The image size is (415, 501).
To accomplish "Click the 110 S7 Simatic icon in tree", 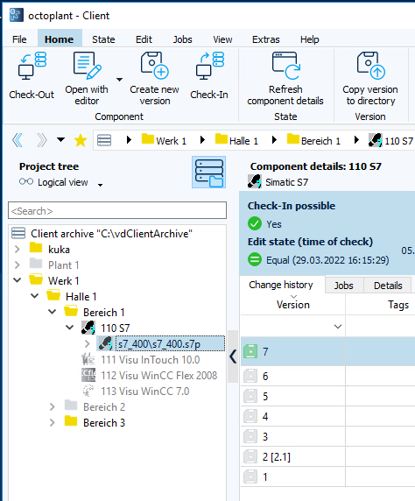I will pos(88,328).
